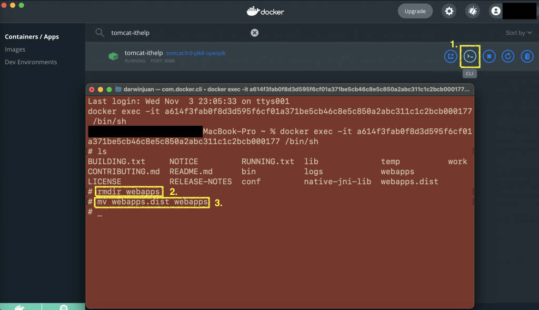This screenshot has width=539, height=310.
Task: Click the conf directory in listing
Action: tap(251, 182)
